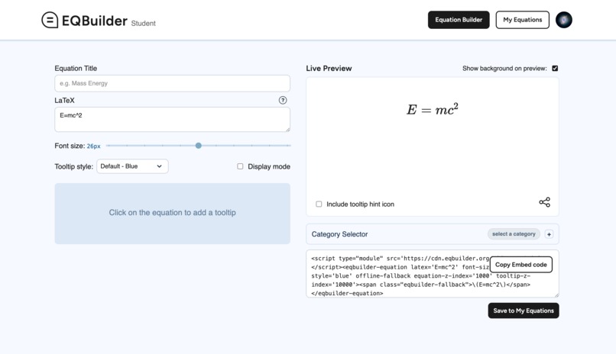This screenshot has height=354, width=616.
Task: Toggle Show background on preview checkbox
Action: tap(555, 68)
